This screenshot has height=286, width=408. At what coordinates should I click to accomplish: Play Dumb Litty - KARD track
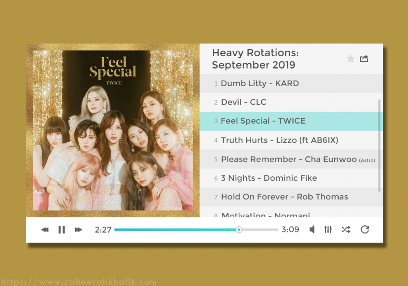pos(291,83)
